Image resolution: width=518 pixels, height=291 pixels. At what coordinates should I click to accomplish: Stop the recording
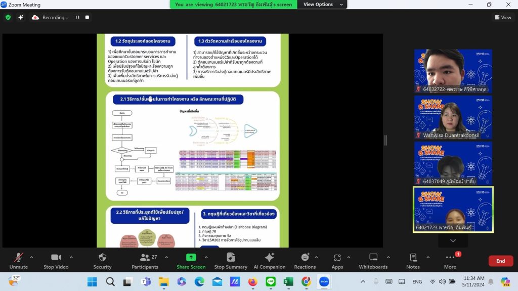click(x=87, y=18)
